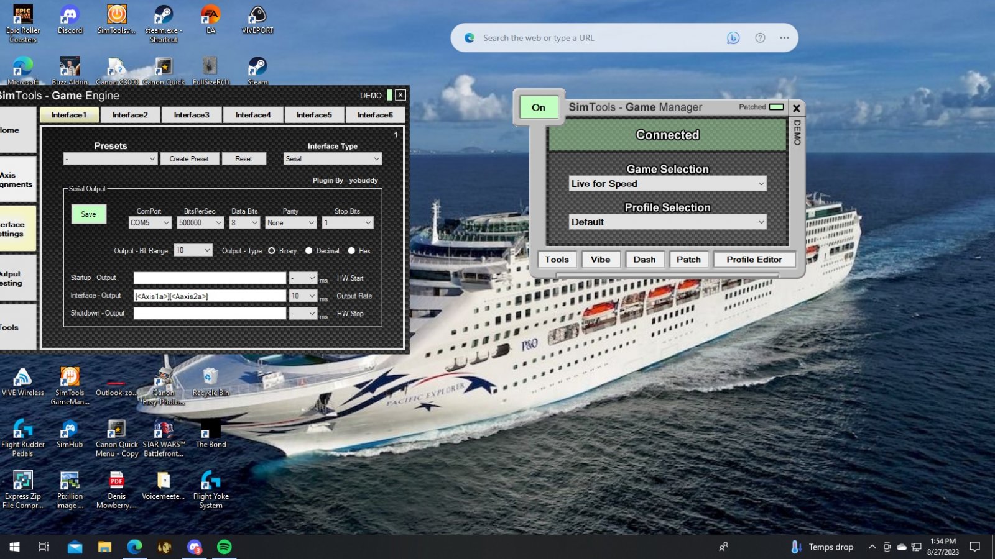Viewport: 995px width, 559px height.
Task: Open the Discord desktop icon
Action: click(70, 19)
